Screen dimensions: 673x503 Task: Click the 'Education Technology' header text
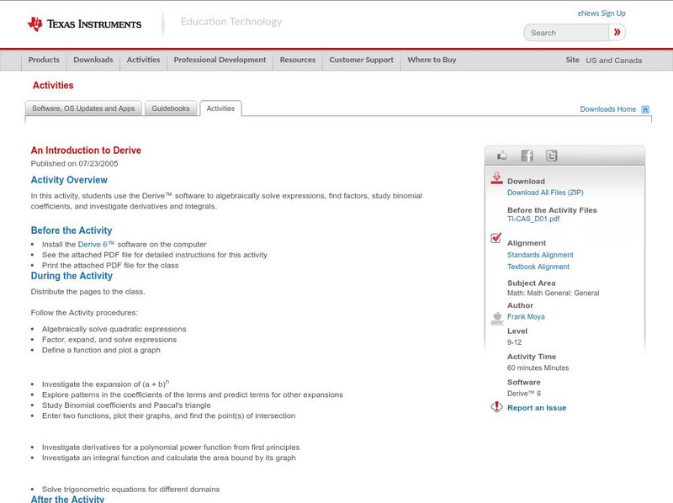[231, 22]
